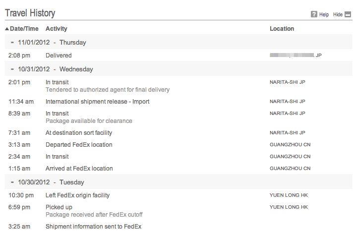Screen dimensions: 354x237
Task: Select Shipment information sent to FedEx entry
Action: coord(93,227)
